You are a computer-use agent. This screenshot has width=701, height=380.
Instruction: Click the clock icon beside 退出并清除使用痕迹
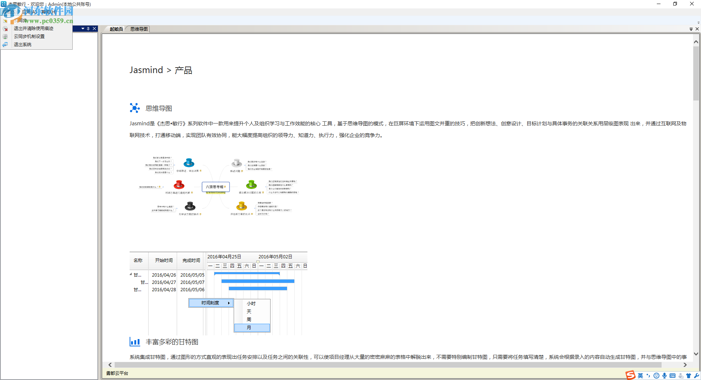(x=5, y=28)
